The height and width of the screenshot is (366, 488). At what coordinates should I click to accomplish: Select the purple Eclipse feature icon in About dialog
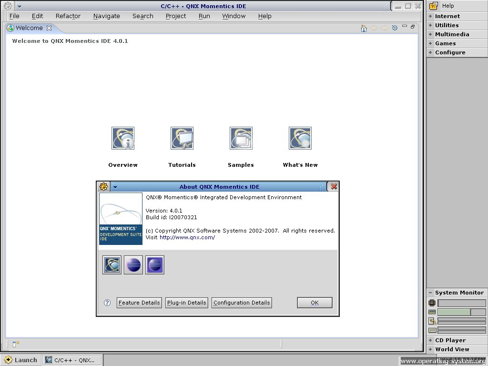tap(155, 265)
